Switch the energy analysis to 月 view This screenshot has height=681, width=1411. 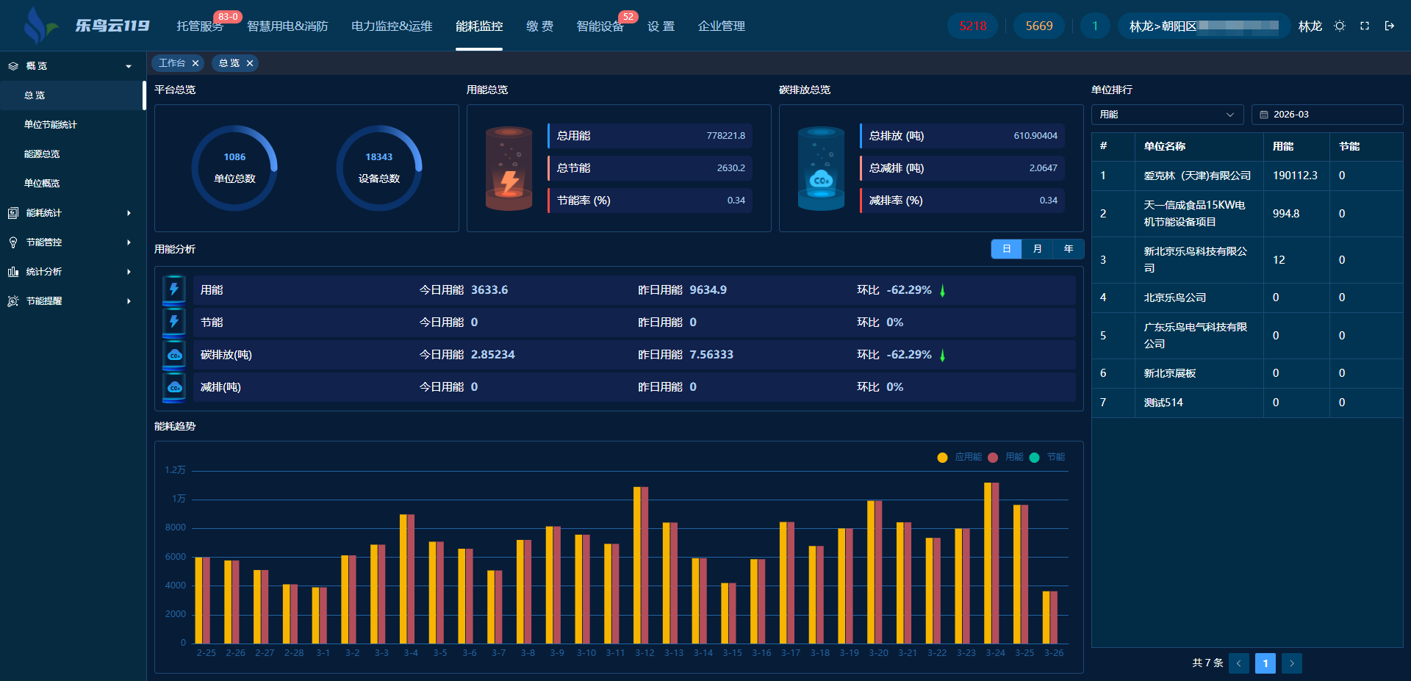coord(1037,249)
